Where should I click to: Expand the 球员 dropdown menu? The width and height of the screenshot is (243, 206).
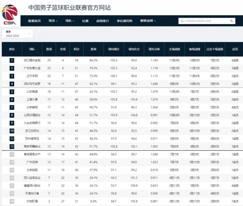pos(53,21)
